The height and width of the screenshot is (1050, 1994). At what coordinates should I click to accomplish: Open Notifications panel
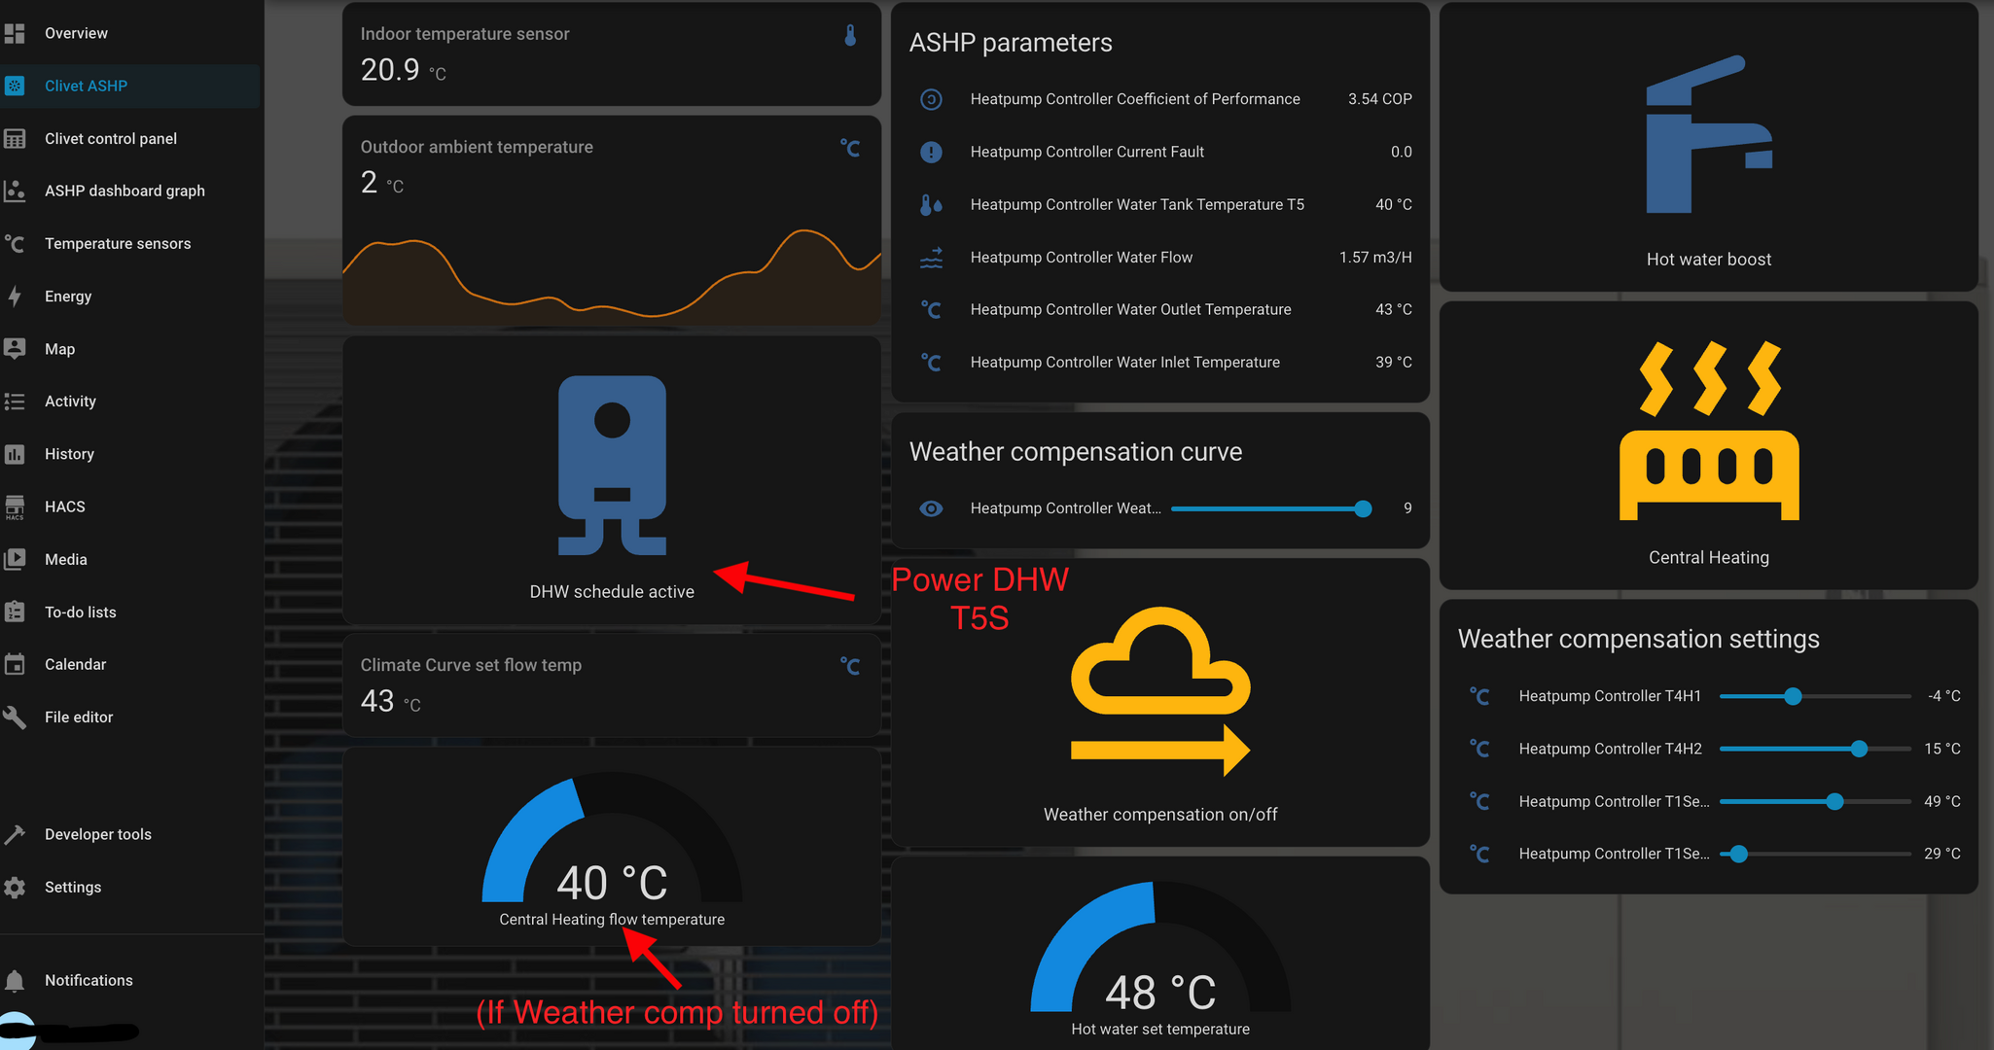pyautogui.click(x=88, y=980)
